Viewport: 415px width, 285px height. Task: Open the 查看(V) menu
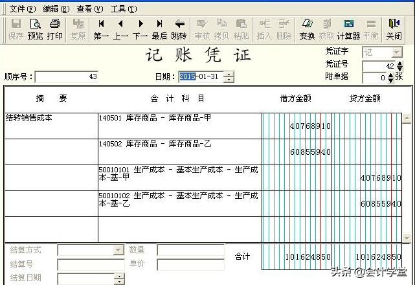tap(90, 9)
